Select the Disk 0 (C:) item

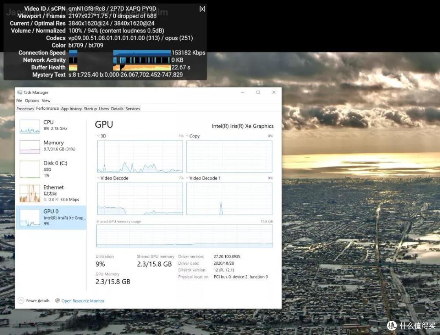[51, 169]
